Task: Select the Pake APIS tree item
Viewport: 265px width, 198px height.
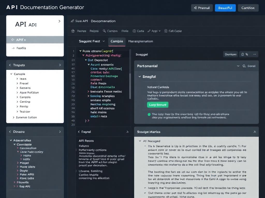Action: click(27, 175)
